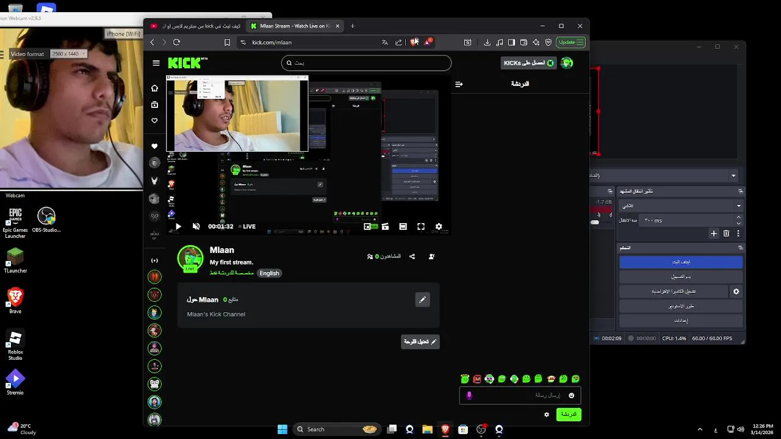This screenshot has height=439, width=781.
Task: Open the page translate icon in address bar
Action: (384, 42)
